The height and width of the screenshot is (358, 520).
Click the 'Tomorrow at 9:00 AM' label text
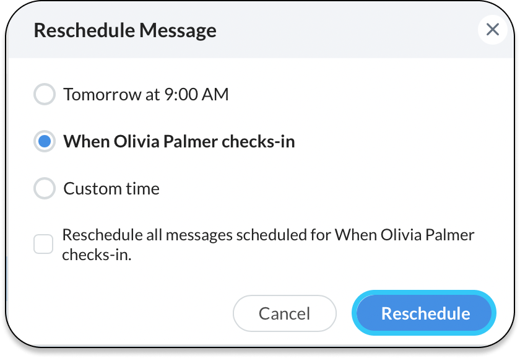[146, 95]
